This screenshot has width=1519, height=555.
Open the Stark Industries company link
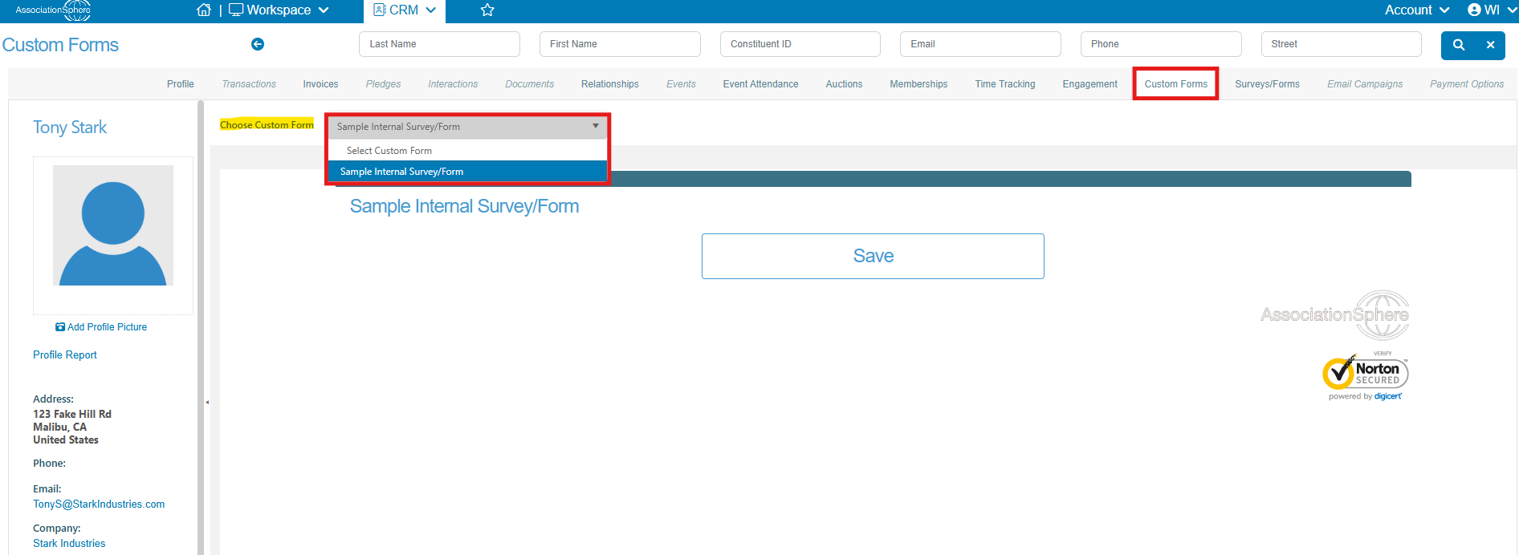click(x=69, y=544)
